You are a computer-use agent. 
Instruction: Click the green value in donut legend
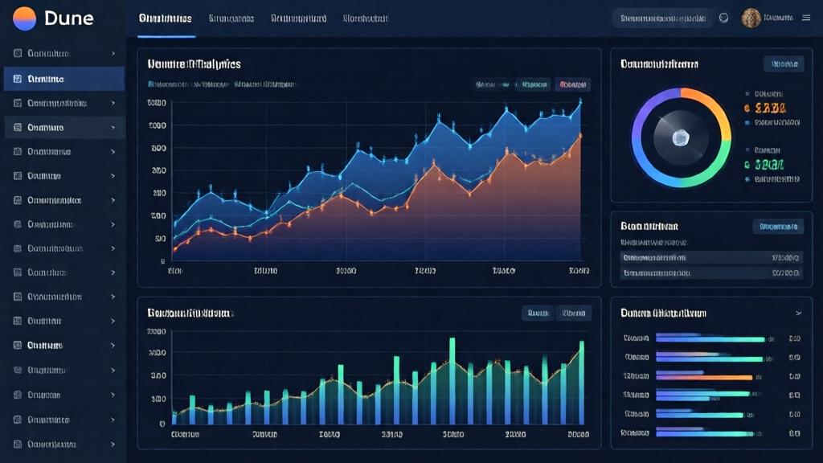pos(769,165)
